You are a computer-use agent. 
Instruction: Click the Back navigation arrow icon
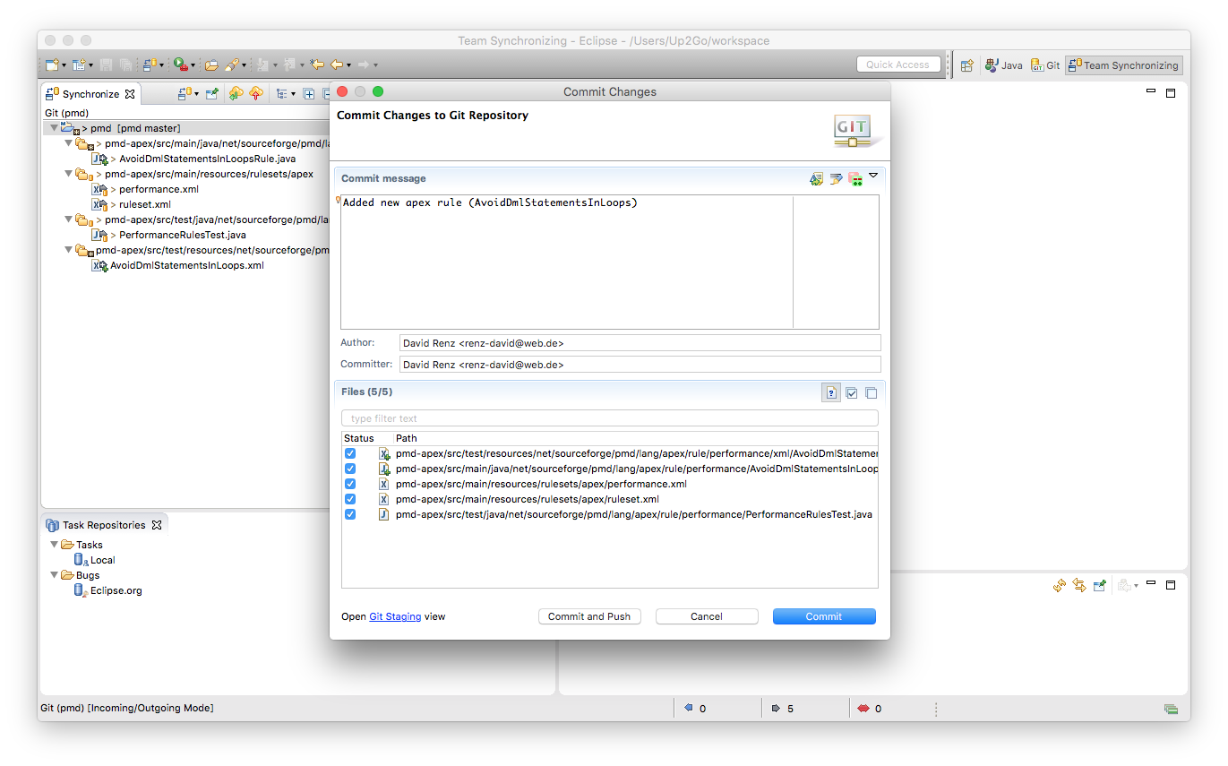tap(337, 65)
